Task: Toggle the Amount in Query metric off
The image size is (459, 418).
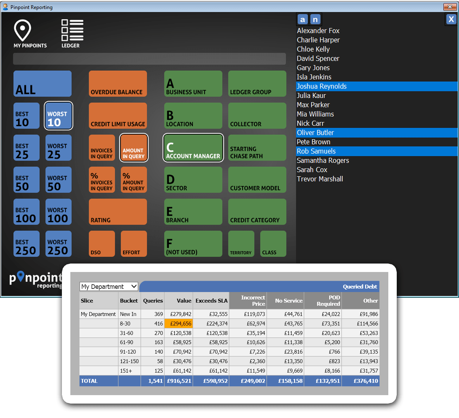Action: 133,148
